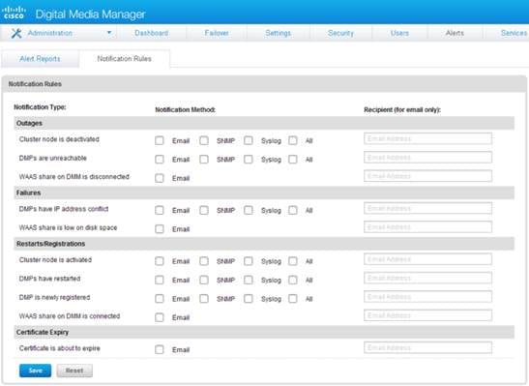Enable Syslog for DMP is newly registered
This screenshot has width=529, height=386.
[x=249, y=299]
